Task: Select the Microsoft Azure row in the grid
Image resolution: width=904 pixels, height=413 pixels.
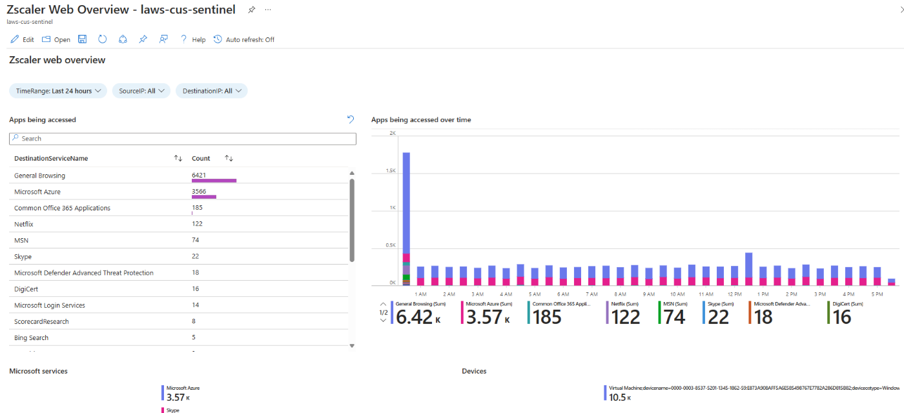Action: 178,192
